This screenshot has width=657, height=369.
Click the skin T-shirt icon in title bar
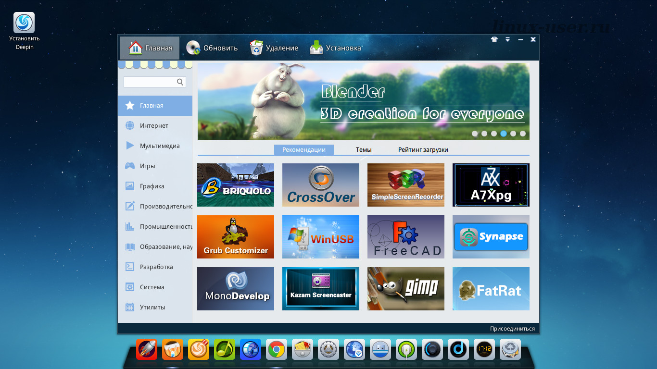(494, 40)
